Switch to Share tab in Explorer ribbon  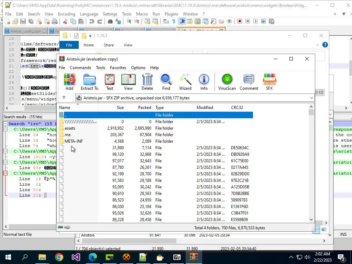click(x=109, y=45)
